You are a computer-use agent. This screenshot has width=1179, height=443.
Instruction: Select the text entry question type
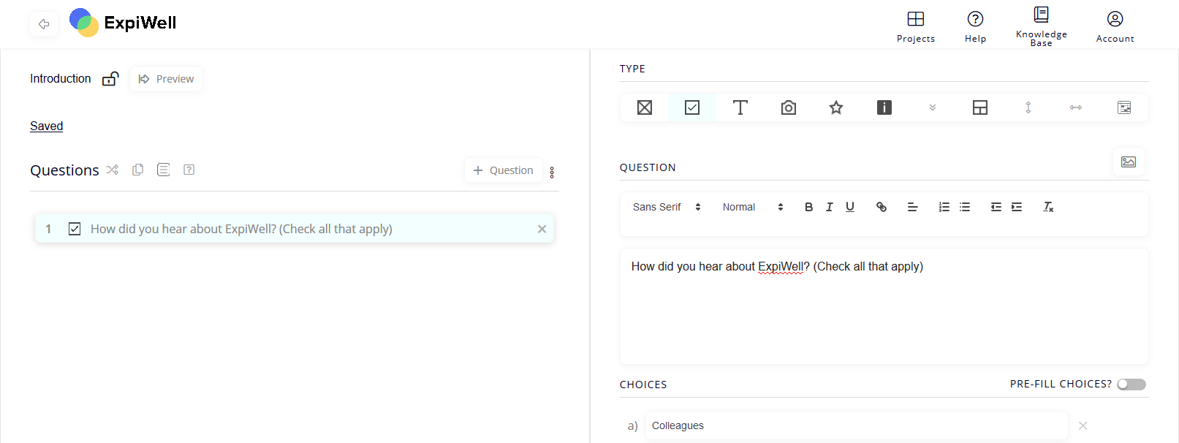pos(740,107)
